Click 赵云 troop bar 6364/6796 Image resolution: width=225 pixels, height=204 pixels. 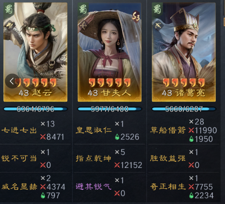[35, 109]
